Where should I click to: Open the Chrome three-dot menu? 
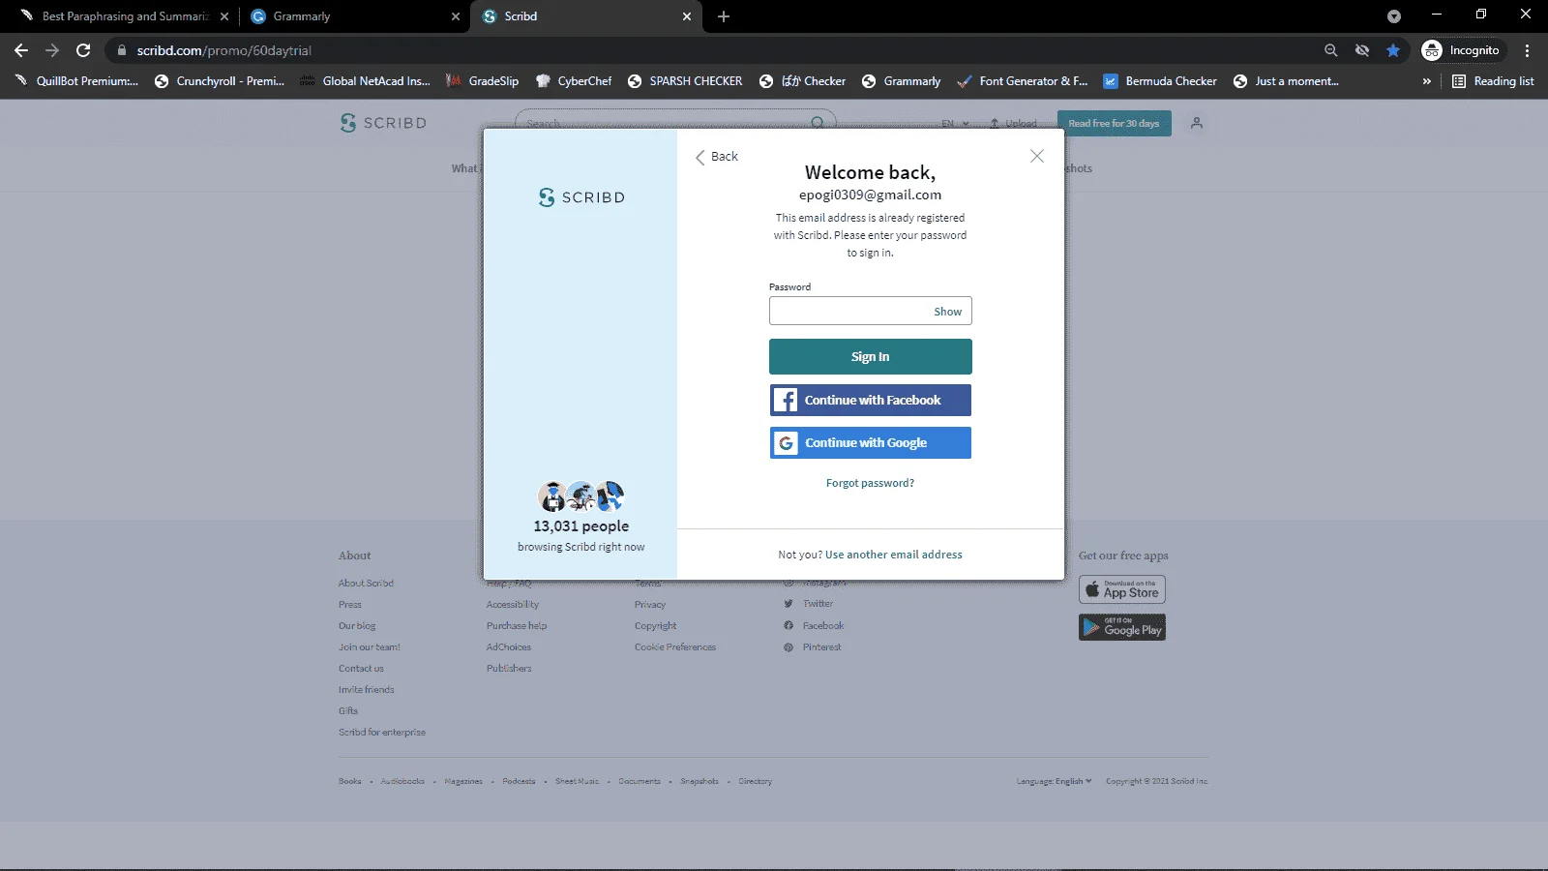[1528, 50]
